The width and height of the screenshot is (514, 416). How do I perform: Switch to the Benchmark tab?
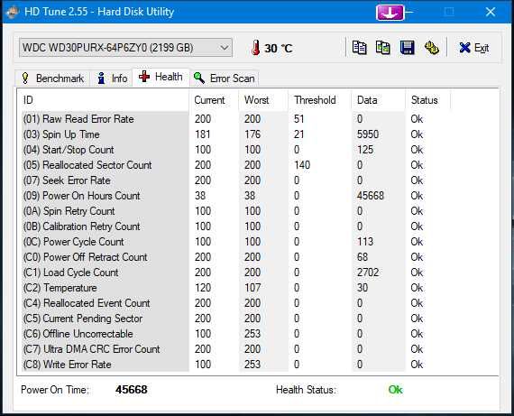[x=52, y=79]
